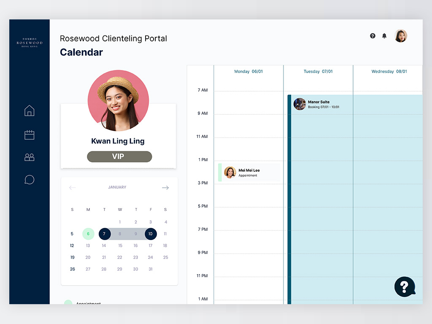432x324 pixels.
Task: Select January 10 in mini calendar
Action: coord(151,234)
